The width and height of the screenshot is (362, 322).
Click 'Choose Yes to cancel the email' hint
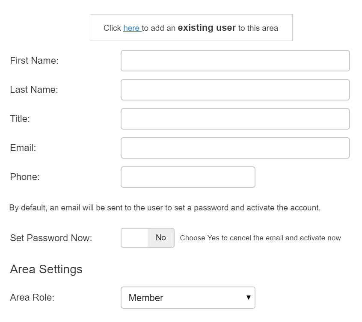261,238
